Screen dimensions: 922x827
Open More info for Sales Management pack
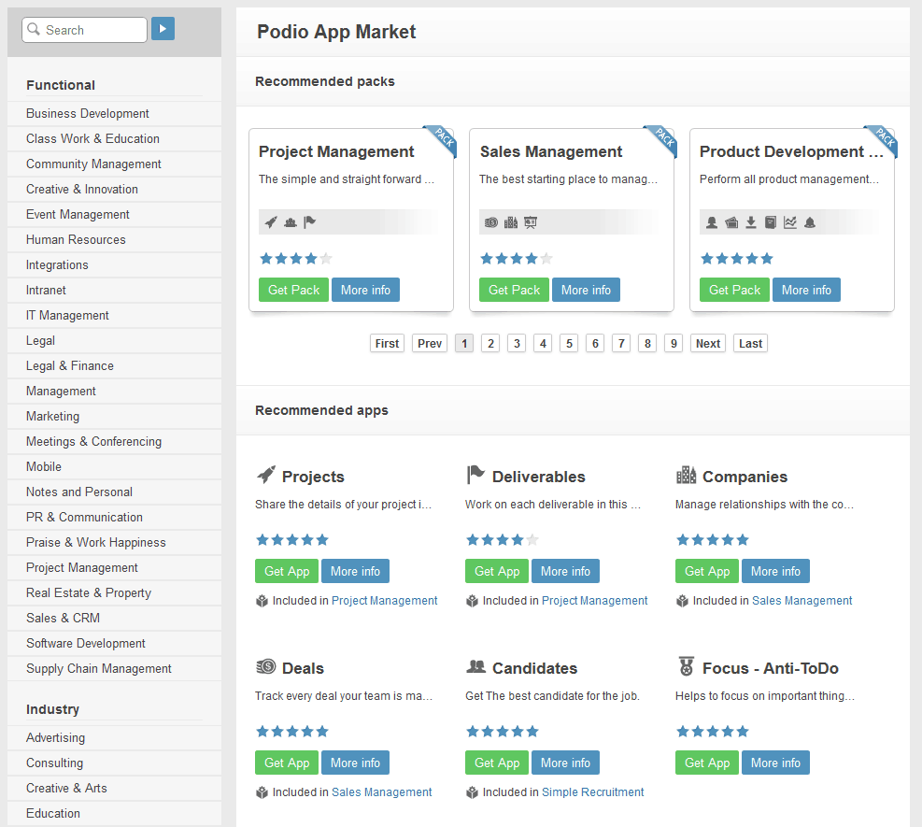point(586,290)
